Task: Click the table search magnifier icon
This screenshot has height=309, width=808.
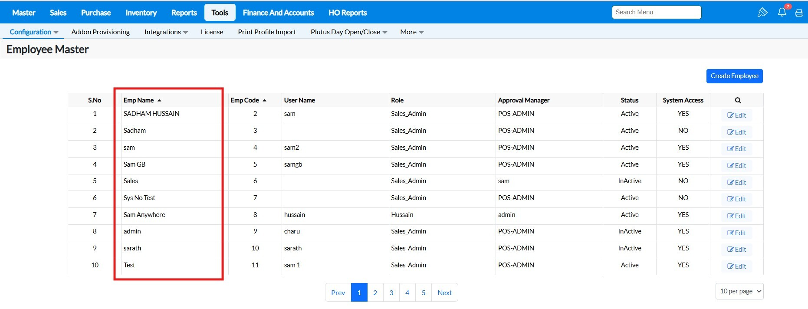Action: (738, 100)
